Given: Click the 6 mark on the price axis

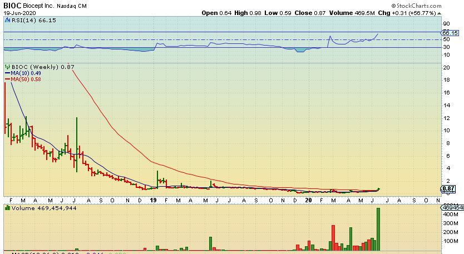Looking at the screenshot, I should (448, 156).
